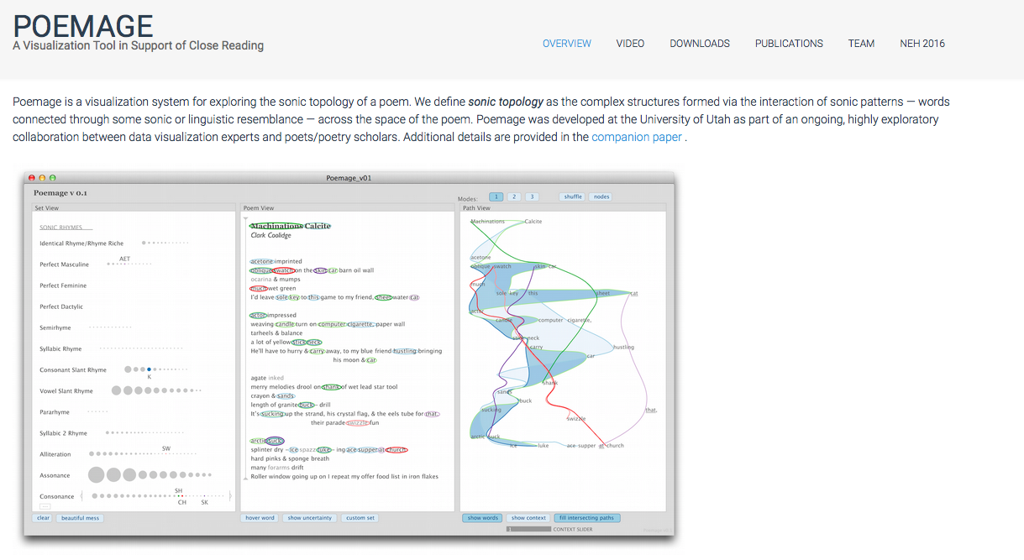1024x560 pixels.
Task: Go to the PUBLICATIONS nav item
Action: pos(789,44)
